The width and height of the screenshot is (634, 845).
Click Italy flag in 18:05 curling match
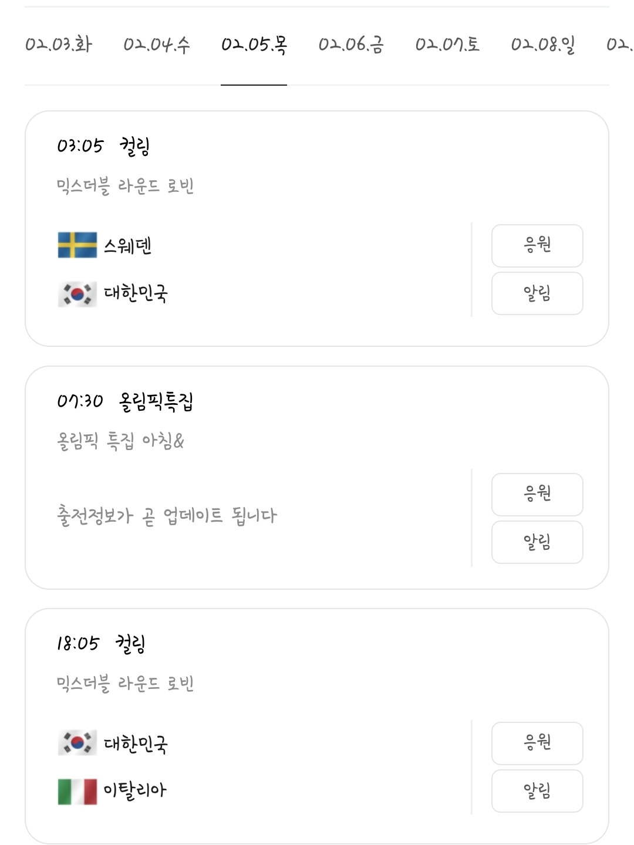[77, 791]
